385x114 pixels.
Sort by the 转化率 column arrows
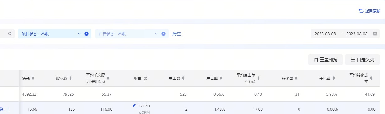tap(334, 78)
